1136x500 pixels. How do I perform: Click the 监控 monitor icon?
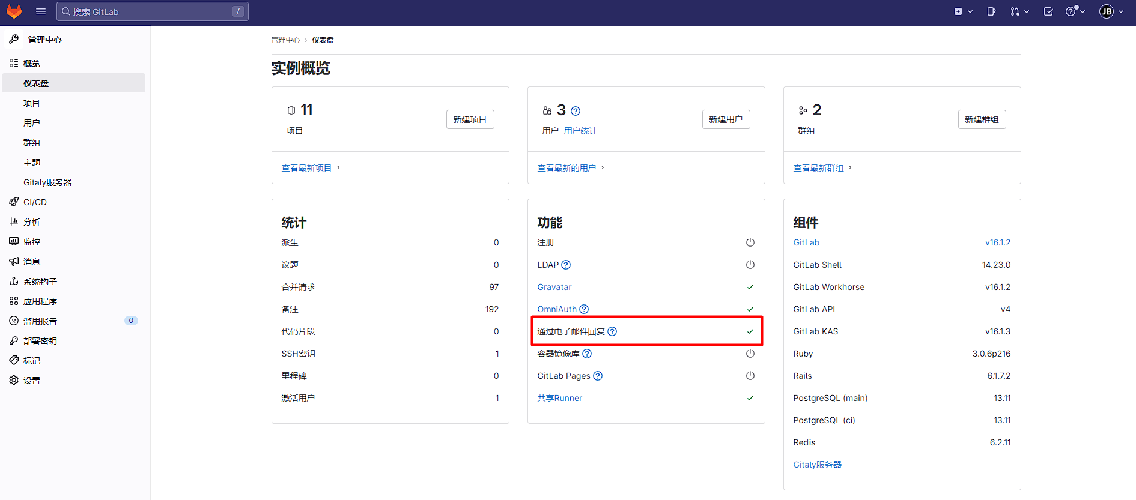[14, 242]
